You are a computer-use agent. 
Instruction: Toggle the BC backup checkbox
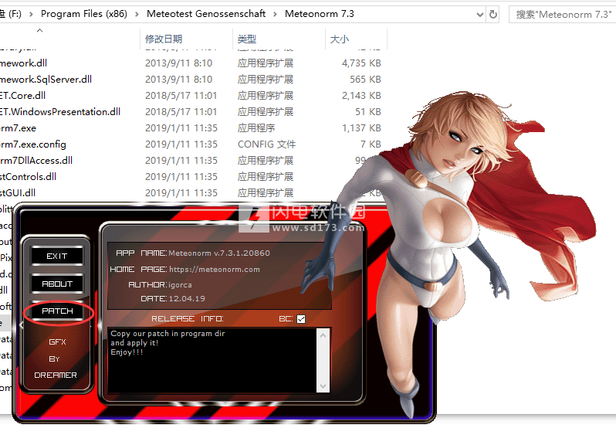301,319
